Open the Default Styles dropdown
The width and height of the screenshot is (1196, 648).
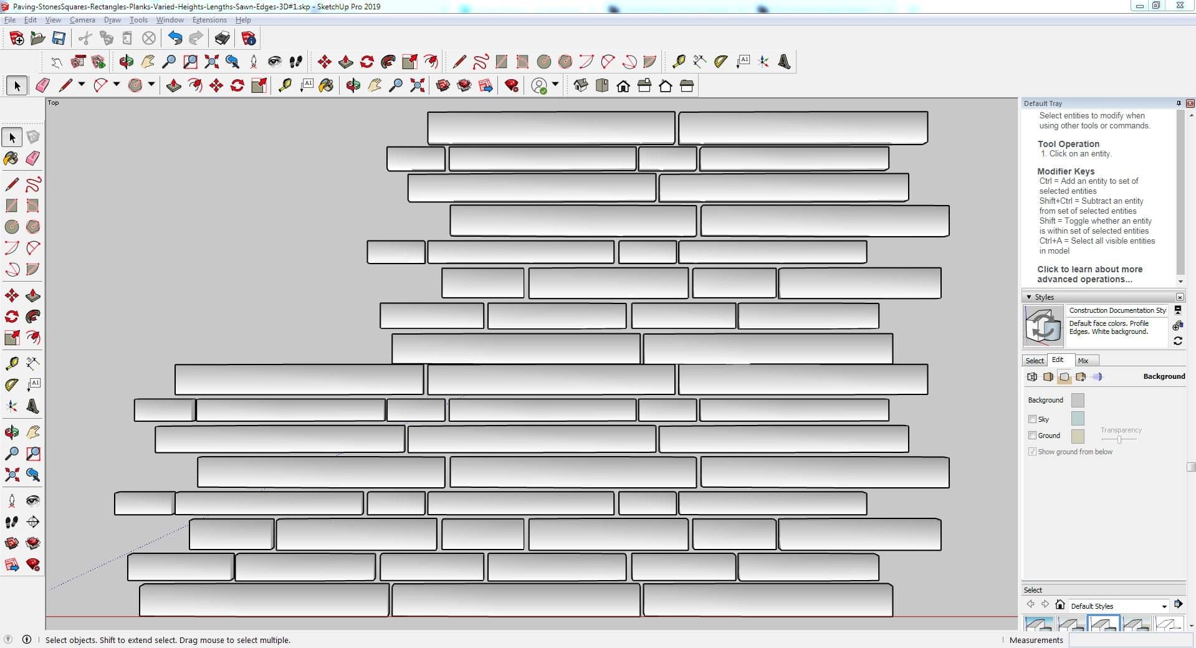point(1164,606)
